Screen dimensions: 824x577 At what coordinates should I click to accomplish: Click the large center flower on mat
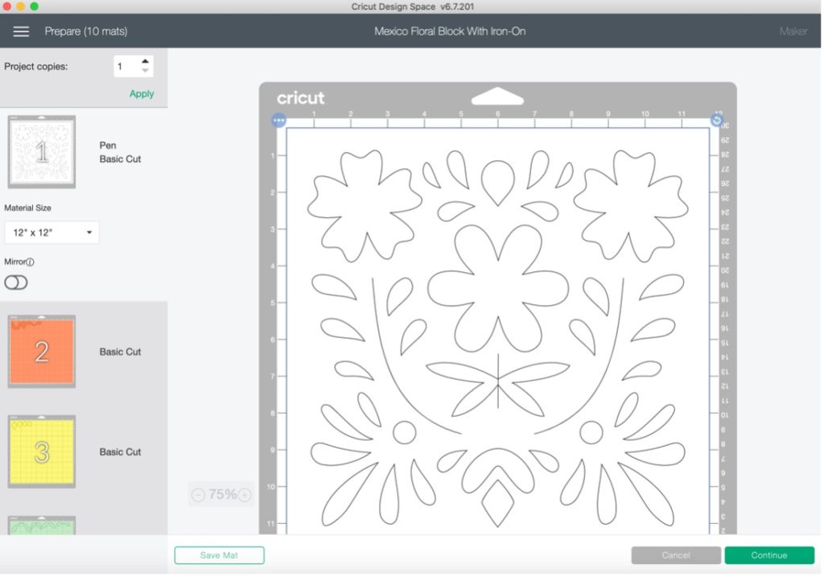(497, 288)
